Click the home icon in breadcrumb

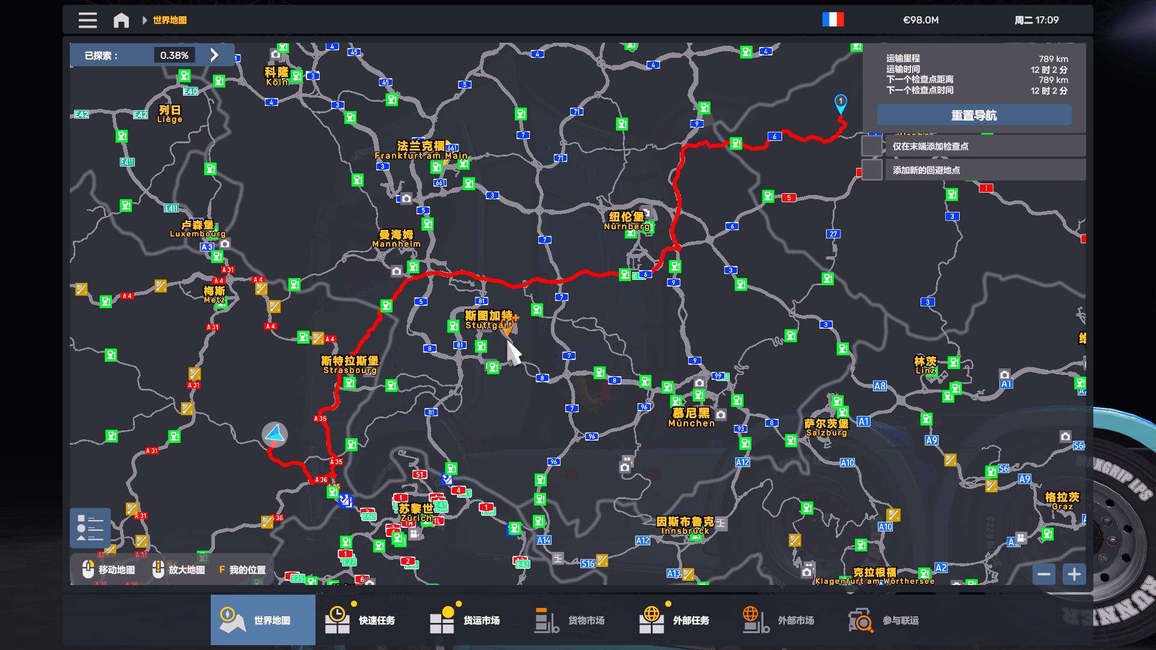(121, 20)
